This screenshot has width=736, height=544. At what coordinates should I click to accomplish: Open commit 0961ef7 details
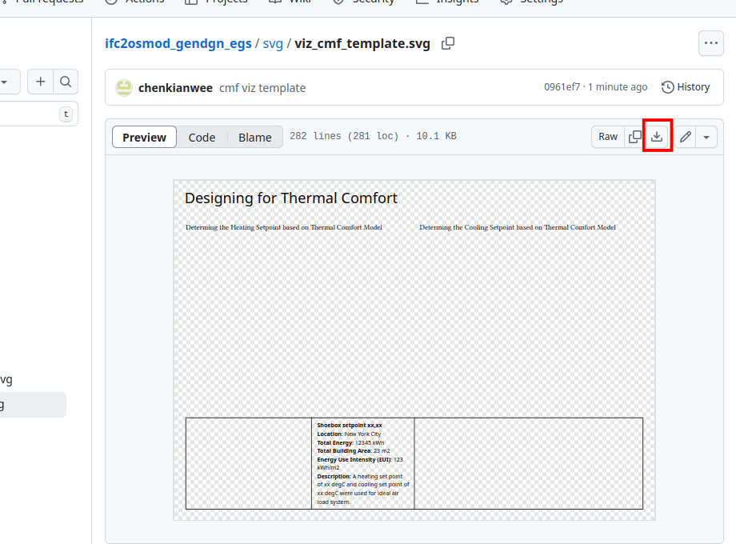[x=562, y=87]
